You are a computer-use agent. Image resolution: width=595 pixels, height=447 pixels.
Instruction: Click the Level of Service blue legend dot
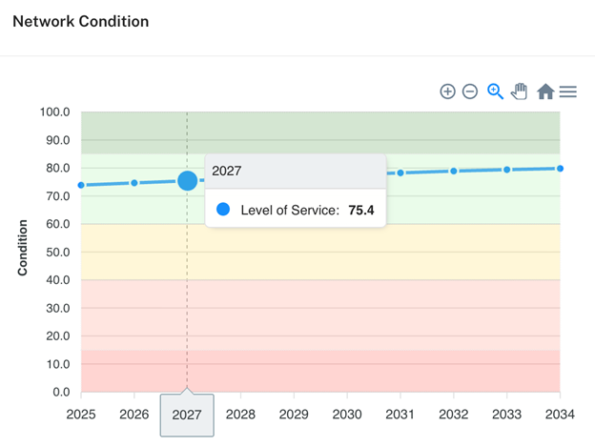click(x=223, y=210)
